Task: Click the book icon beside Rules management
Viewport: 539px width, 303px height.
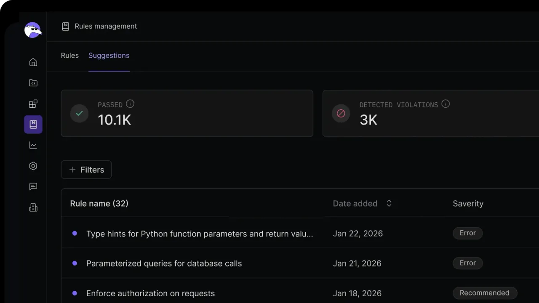Action: tap(65, 26)
